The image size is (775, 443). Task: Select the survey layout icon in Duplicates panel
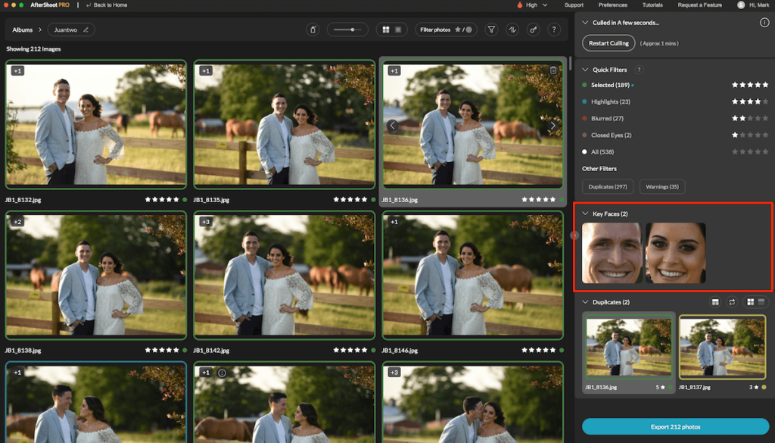tap(715, 301)
